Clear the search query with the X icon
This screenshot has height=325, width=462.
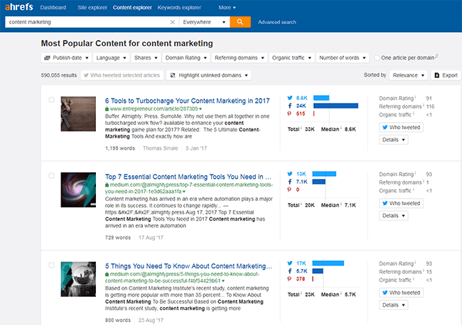173,22
